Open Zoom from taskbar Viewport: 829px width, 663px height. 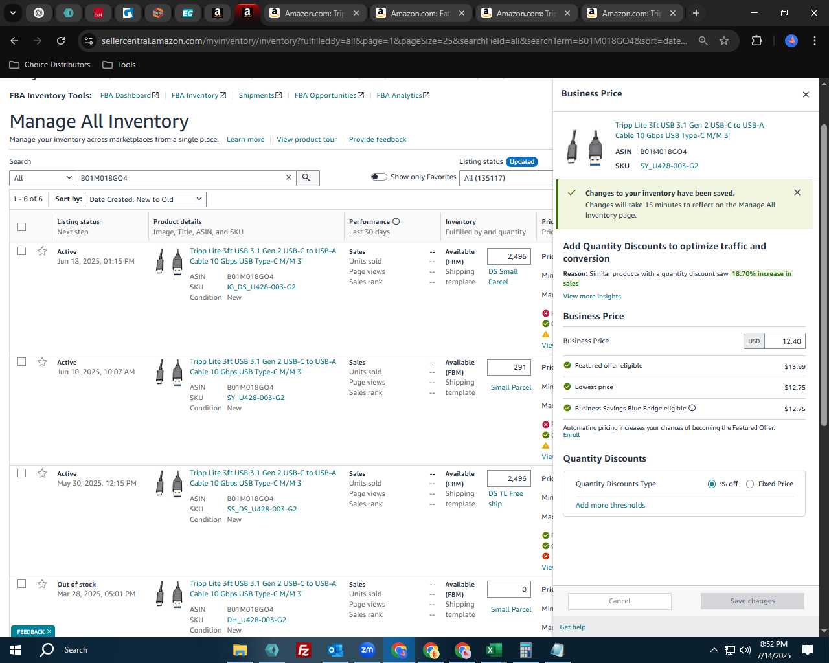(x=367, y=650)
